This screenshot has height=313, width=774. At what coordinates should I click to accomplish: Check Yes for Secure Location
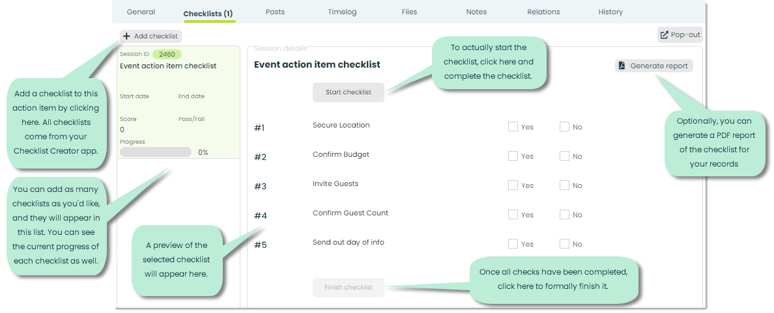513,127
